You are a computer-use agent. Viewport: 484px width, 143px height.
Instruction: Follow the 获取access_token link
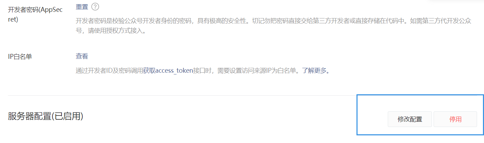pos(168,71)
